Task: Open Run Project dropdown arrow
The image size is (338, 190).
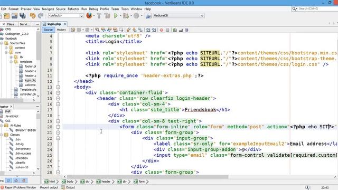Action: point(120,16)
